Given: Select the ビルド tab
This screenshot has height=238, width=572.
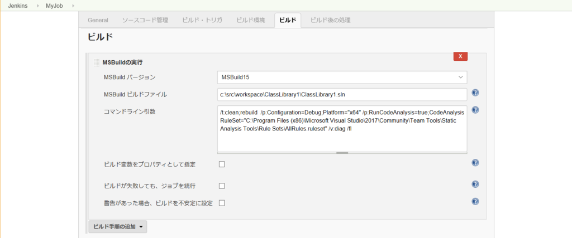Looking at the screenshot, I should tap(288, 20).
